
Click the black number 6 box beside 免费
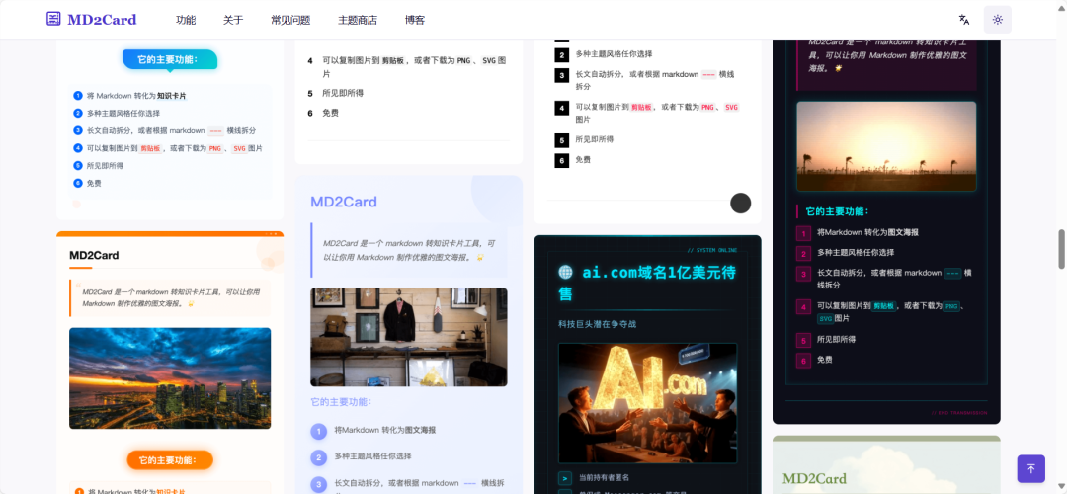561,161
